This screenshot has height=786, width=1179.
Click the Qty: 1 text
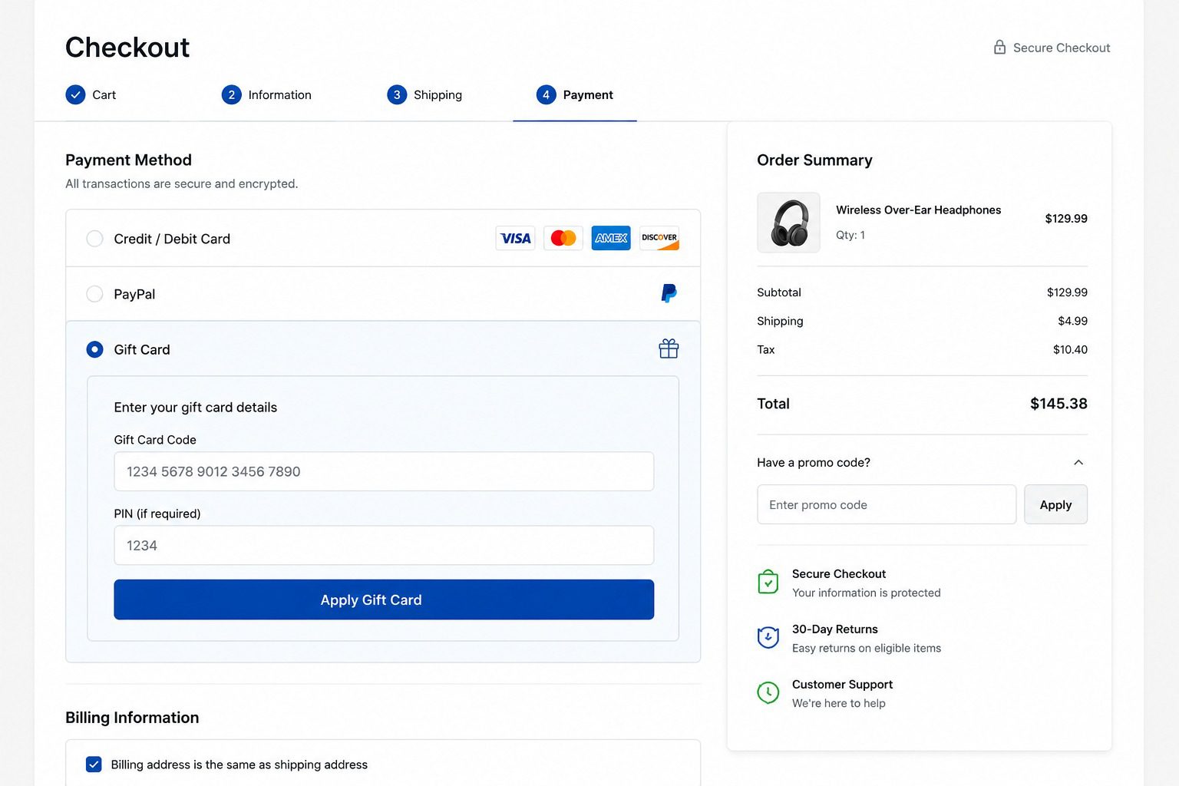pyautogui.click(x=850, y=235)
